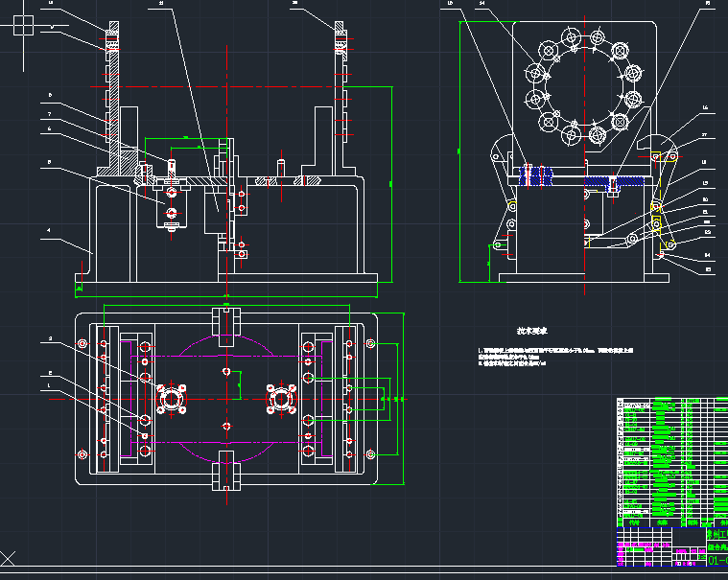728x580 pixels.
Task: Click the UCS origin X marker at bottom-left
Action: [x=8, y=558]
